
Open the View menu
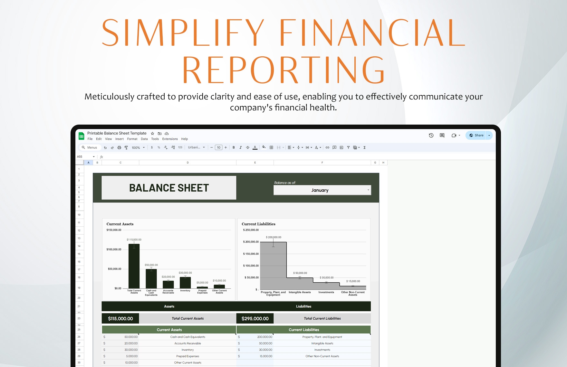point(108,139)
